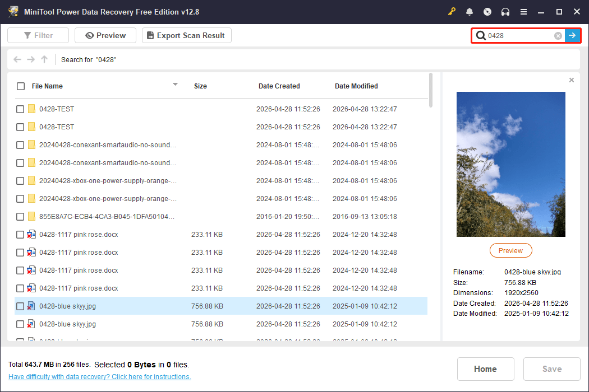
Task: Click the File Name sort arrow
Action: tap(175, 84)
